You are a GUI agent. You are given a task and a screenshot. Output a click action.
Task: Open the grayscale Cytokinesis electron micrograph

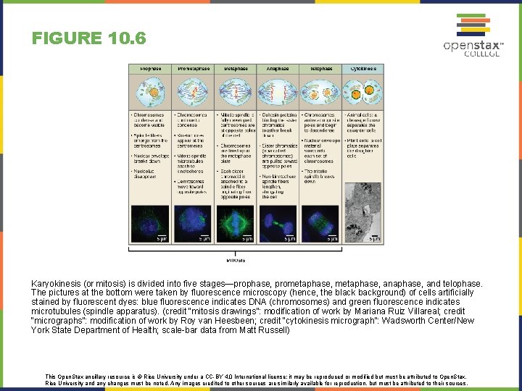point(363,212)
